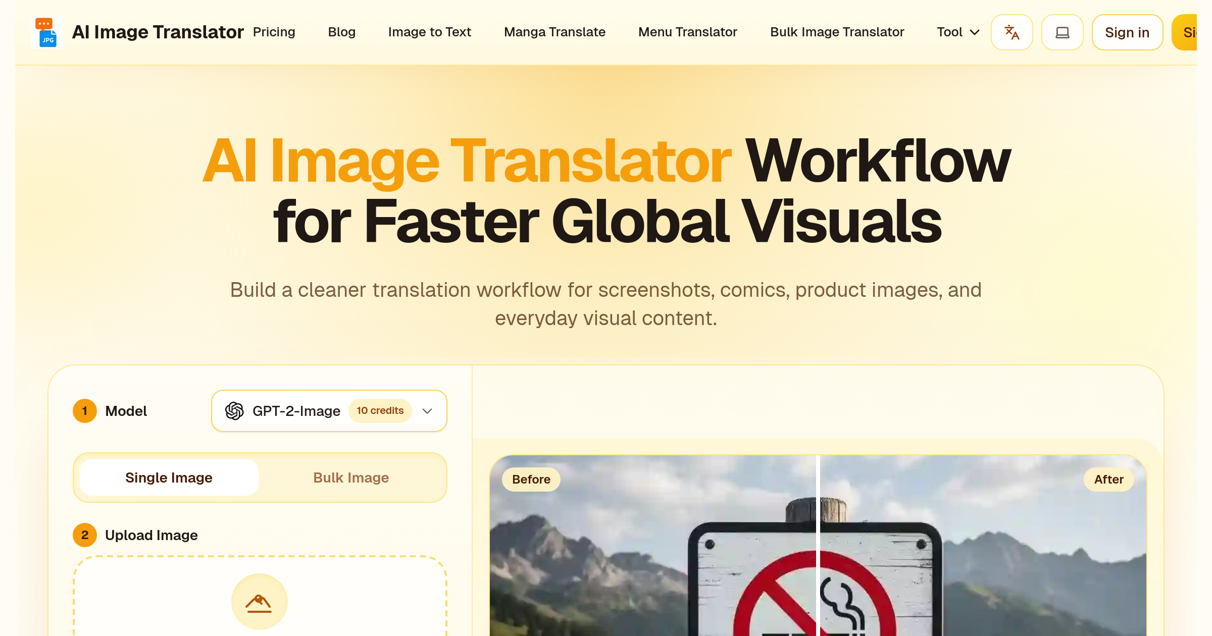
Task: Open Image to Text tool
Action: (x=429, y=32)
